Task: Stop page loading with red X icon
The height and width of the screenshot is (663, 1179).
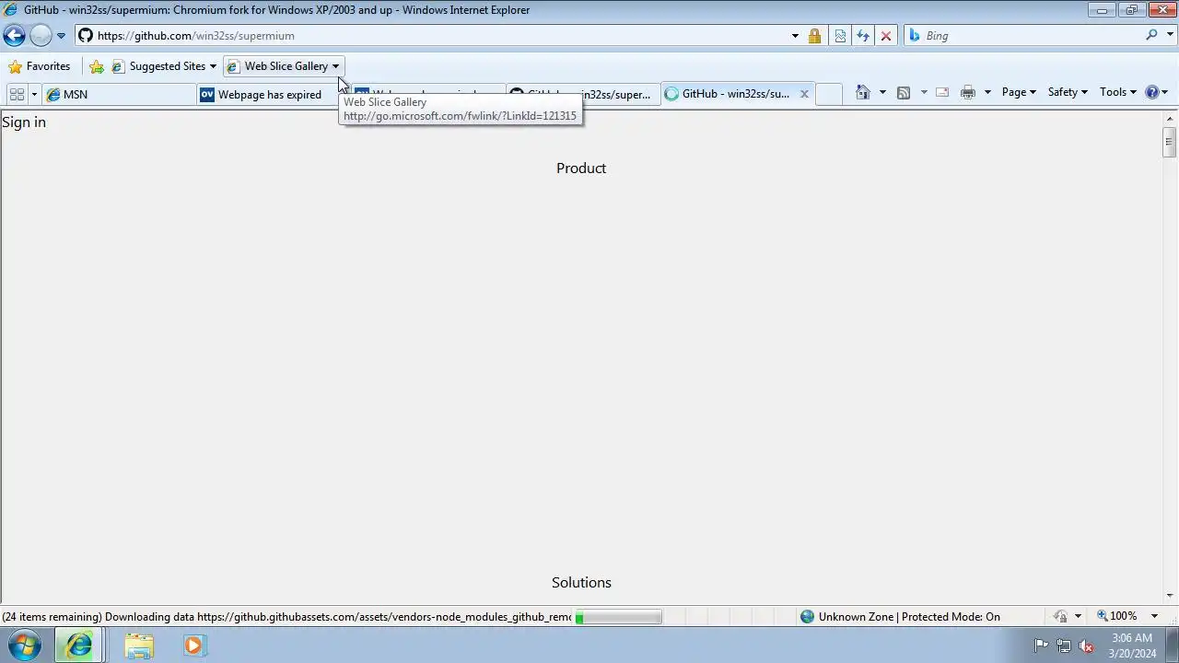Action: click(886, 36)
